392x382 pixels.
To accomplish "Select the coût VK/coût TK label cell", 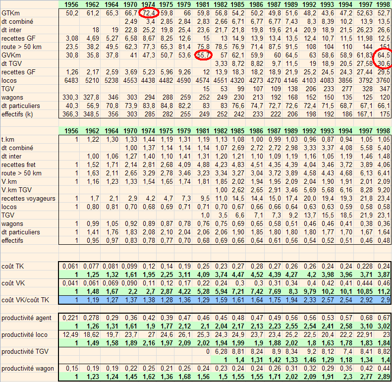I will click(25, 300).
